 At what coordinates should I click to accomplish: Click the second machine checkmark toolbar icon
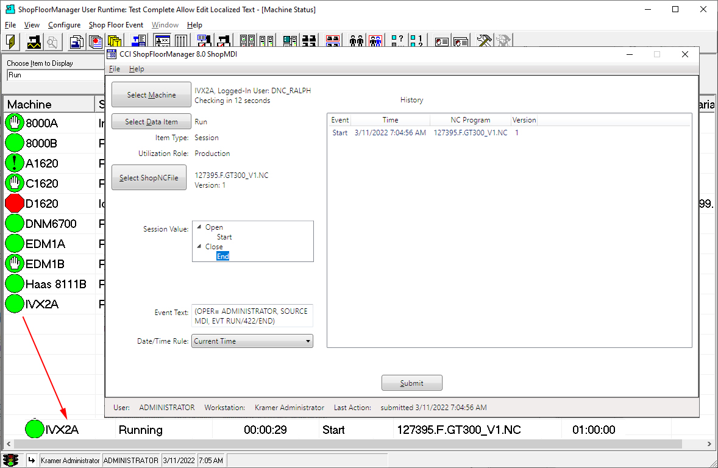click(x=224, y=41)
